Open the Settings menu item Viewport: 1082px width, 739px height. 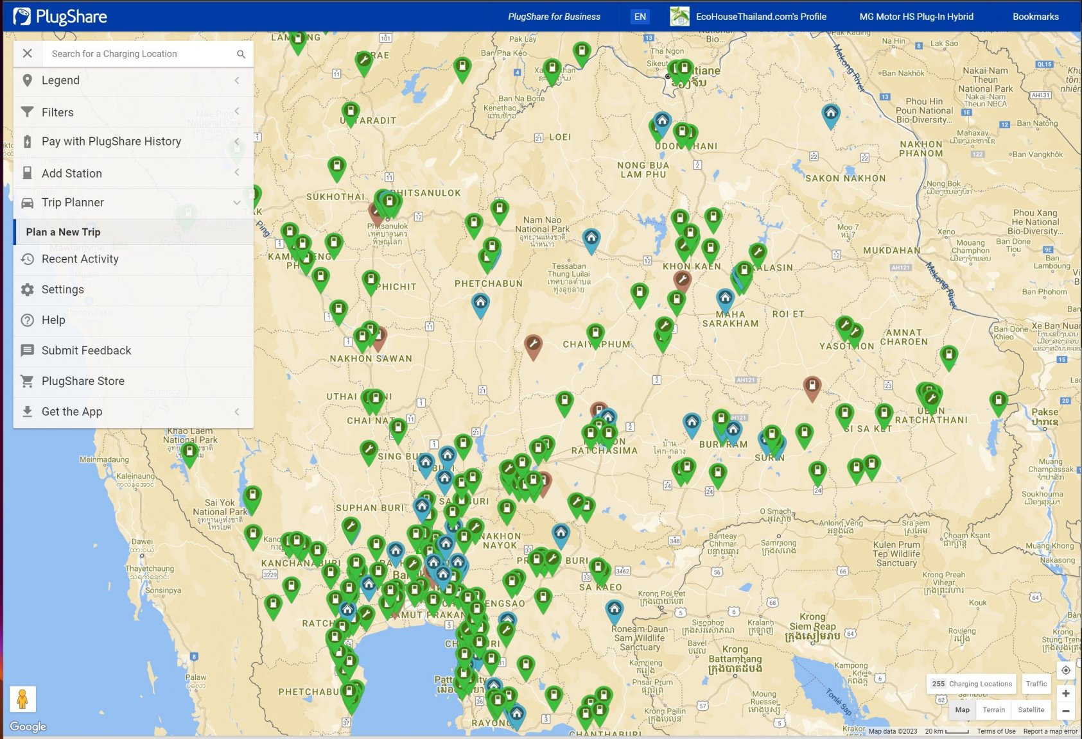pos(134,289)
